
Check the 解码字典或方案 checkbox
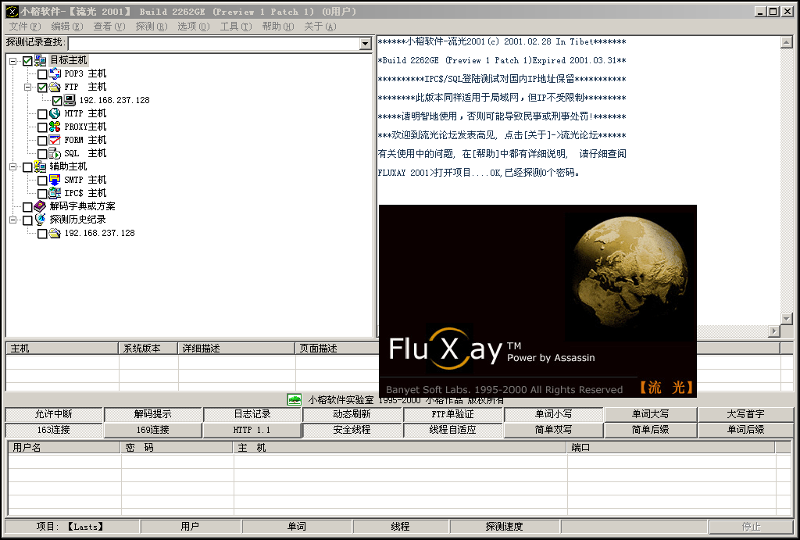(27, 207)
